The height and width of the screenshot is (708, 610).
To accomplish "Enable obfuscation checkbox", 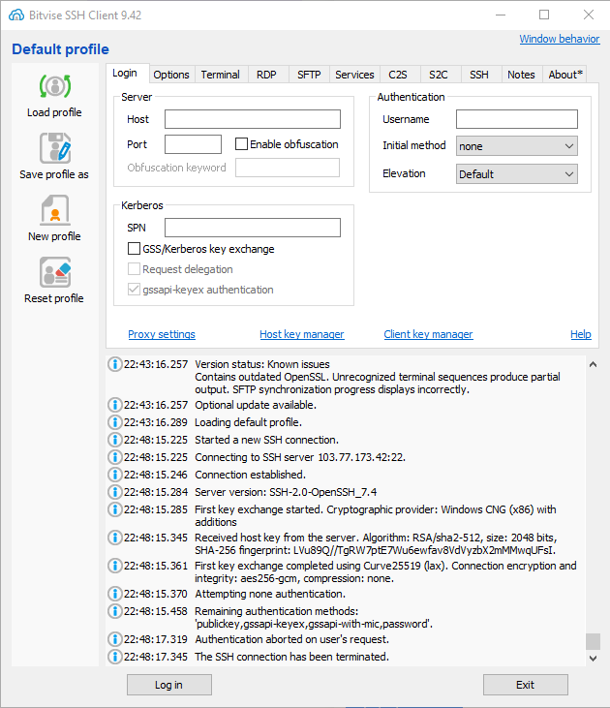I will click(241, 144).
